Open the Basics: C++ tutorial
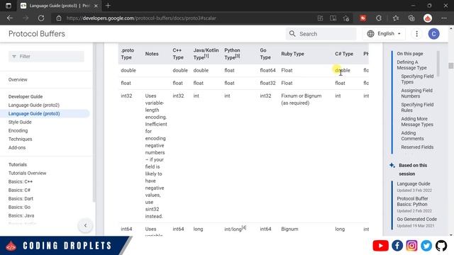The height and width of the screenshot is (255, 454). (x=21, y=181)
